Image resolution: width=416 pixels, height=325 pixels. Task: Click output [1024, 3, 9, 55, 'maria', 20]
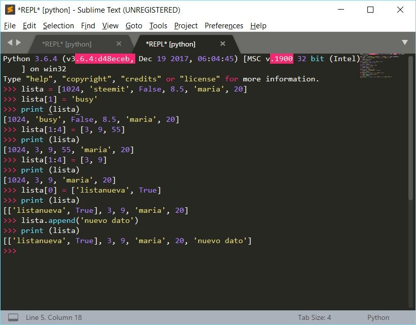[68, 150]
